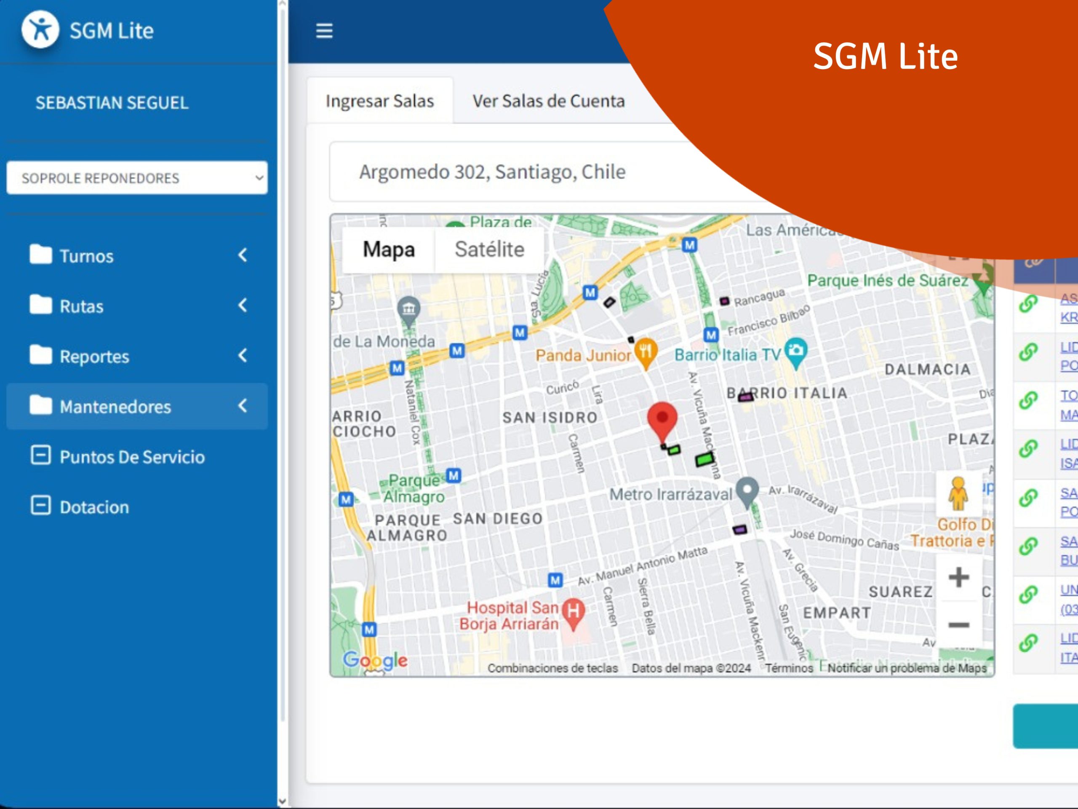Click the metro icon beside Parque Almagro label
Image resolution: width=1078 pixels, height=809 pixels.
pyautogui.click(x=454, y=475)
